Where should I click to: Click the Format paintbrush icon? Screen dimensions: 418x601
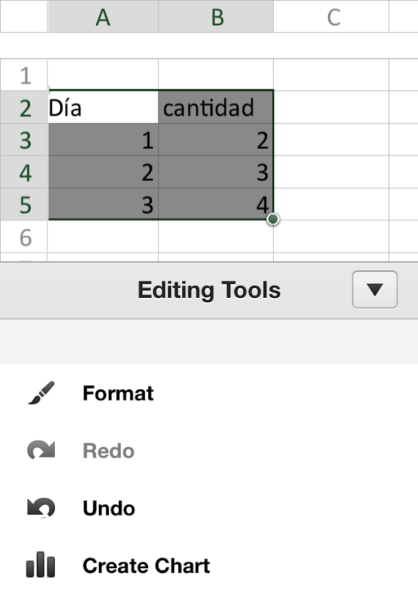tap(41, 393)
